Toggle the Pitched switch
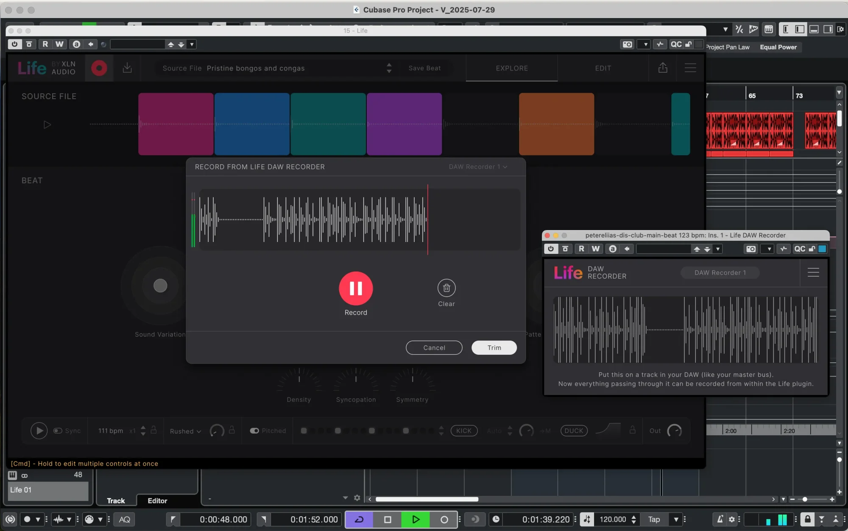848x531 pixels. pyautogui.click(x=254, y=431)
